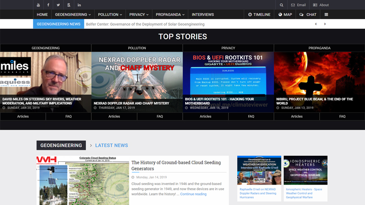Click the Monday, Jan 14, 2019 date
Viewport: 365px width, 205px height.
tap(151, 177)
